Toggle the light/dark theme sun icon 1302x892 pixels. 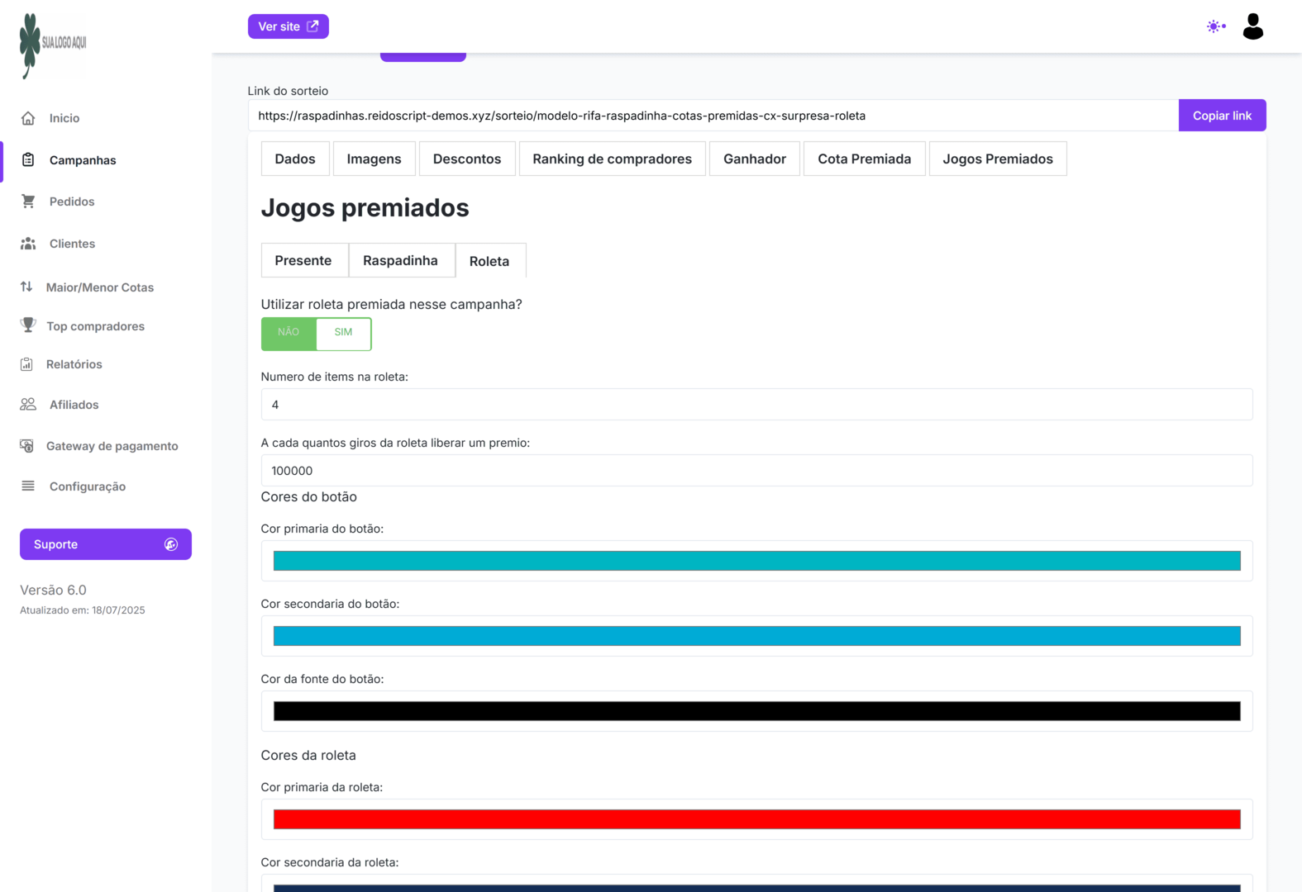click(x=1214, y=26)
